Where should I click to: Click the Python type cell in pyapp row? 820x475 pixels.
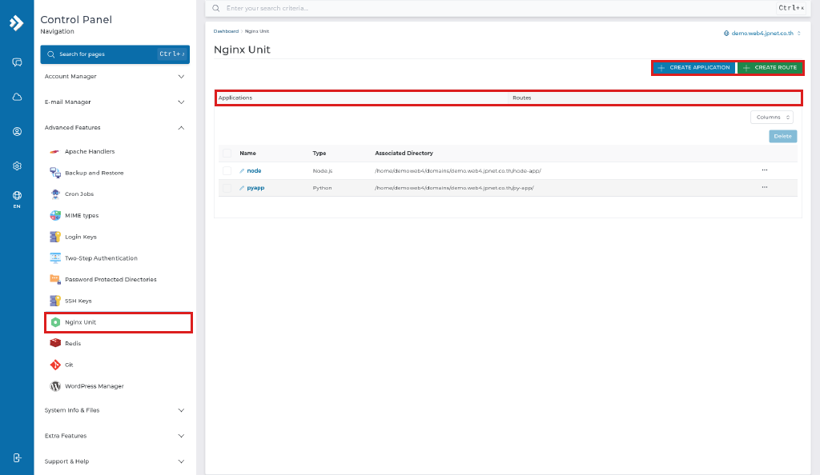coord(322,188)
